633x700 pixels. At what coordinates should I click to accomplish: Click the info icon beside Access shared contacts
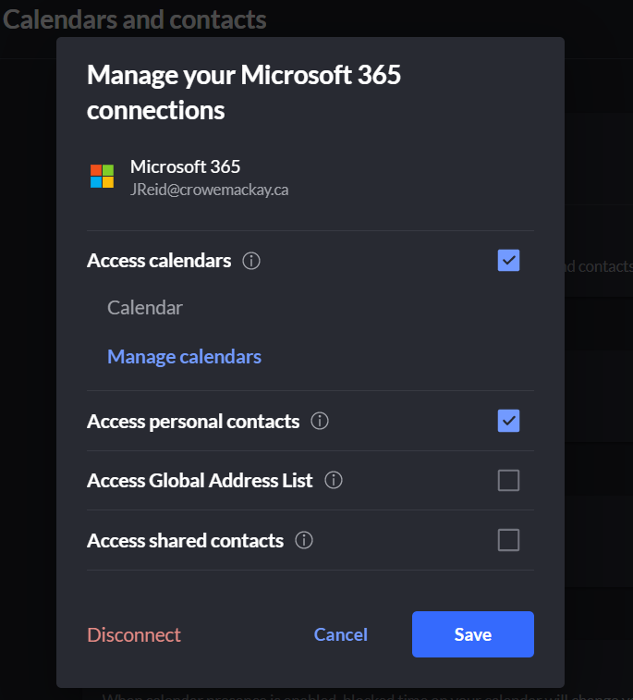click(x=304, y=540)
